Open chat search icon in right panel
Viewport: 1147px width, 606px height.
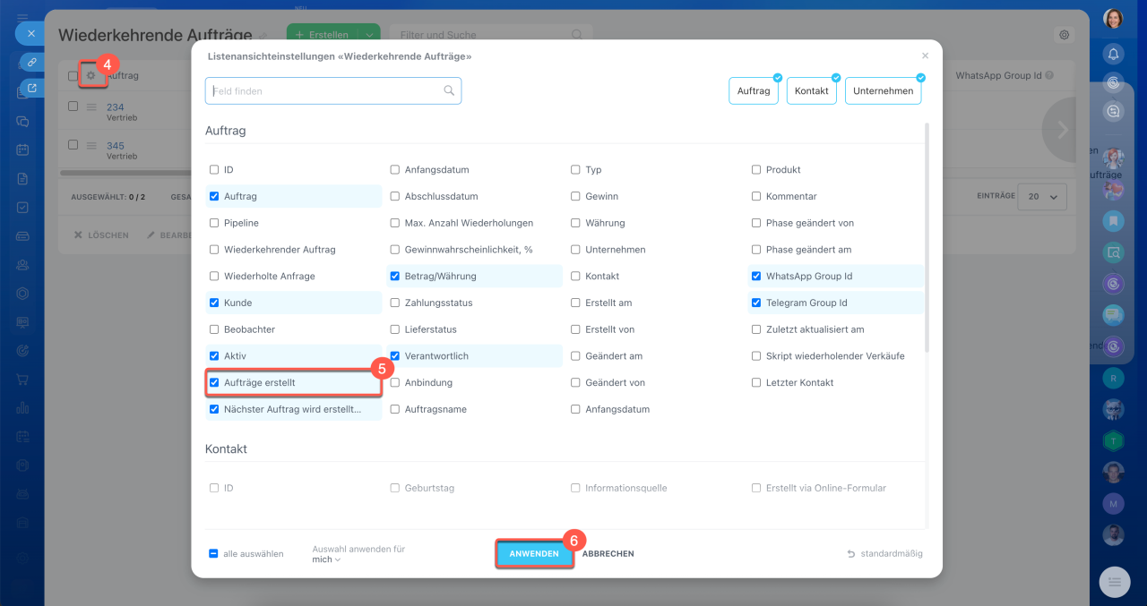[x=1113, y=111]
